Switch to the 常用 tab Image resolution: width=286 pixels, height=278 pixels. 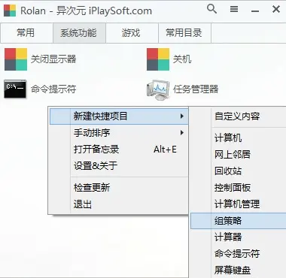click(26, 33)
